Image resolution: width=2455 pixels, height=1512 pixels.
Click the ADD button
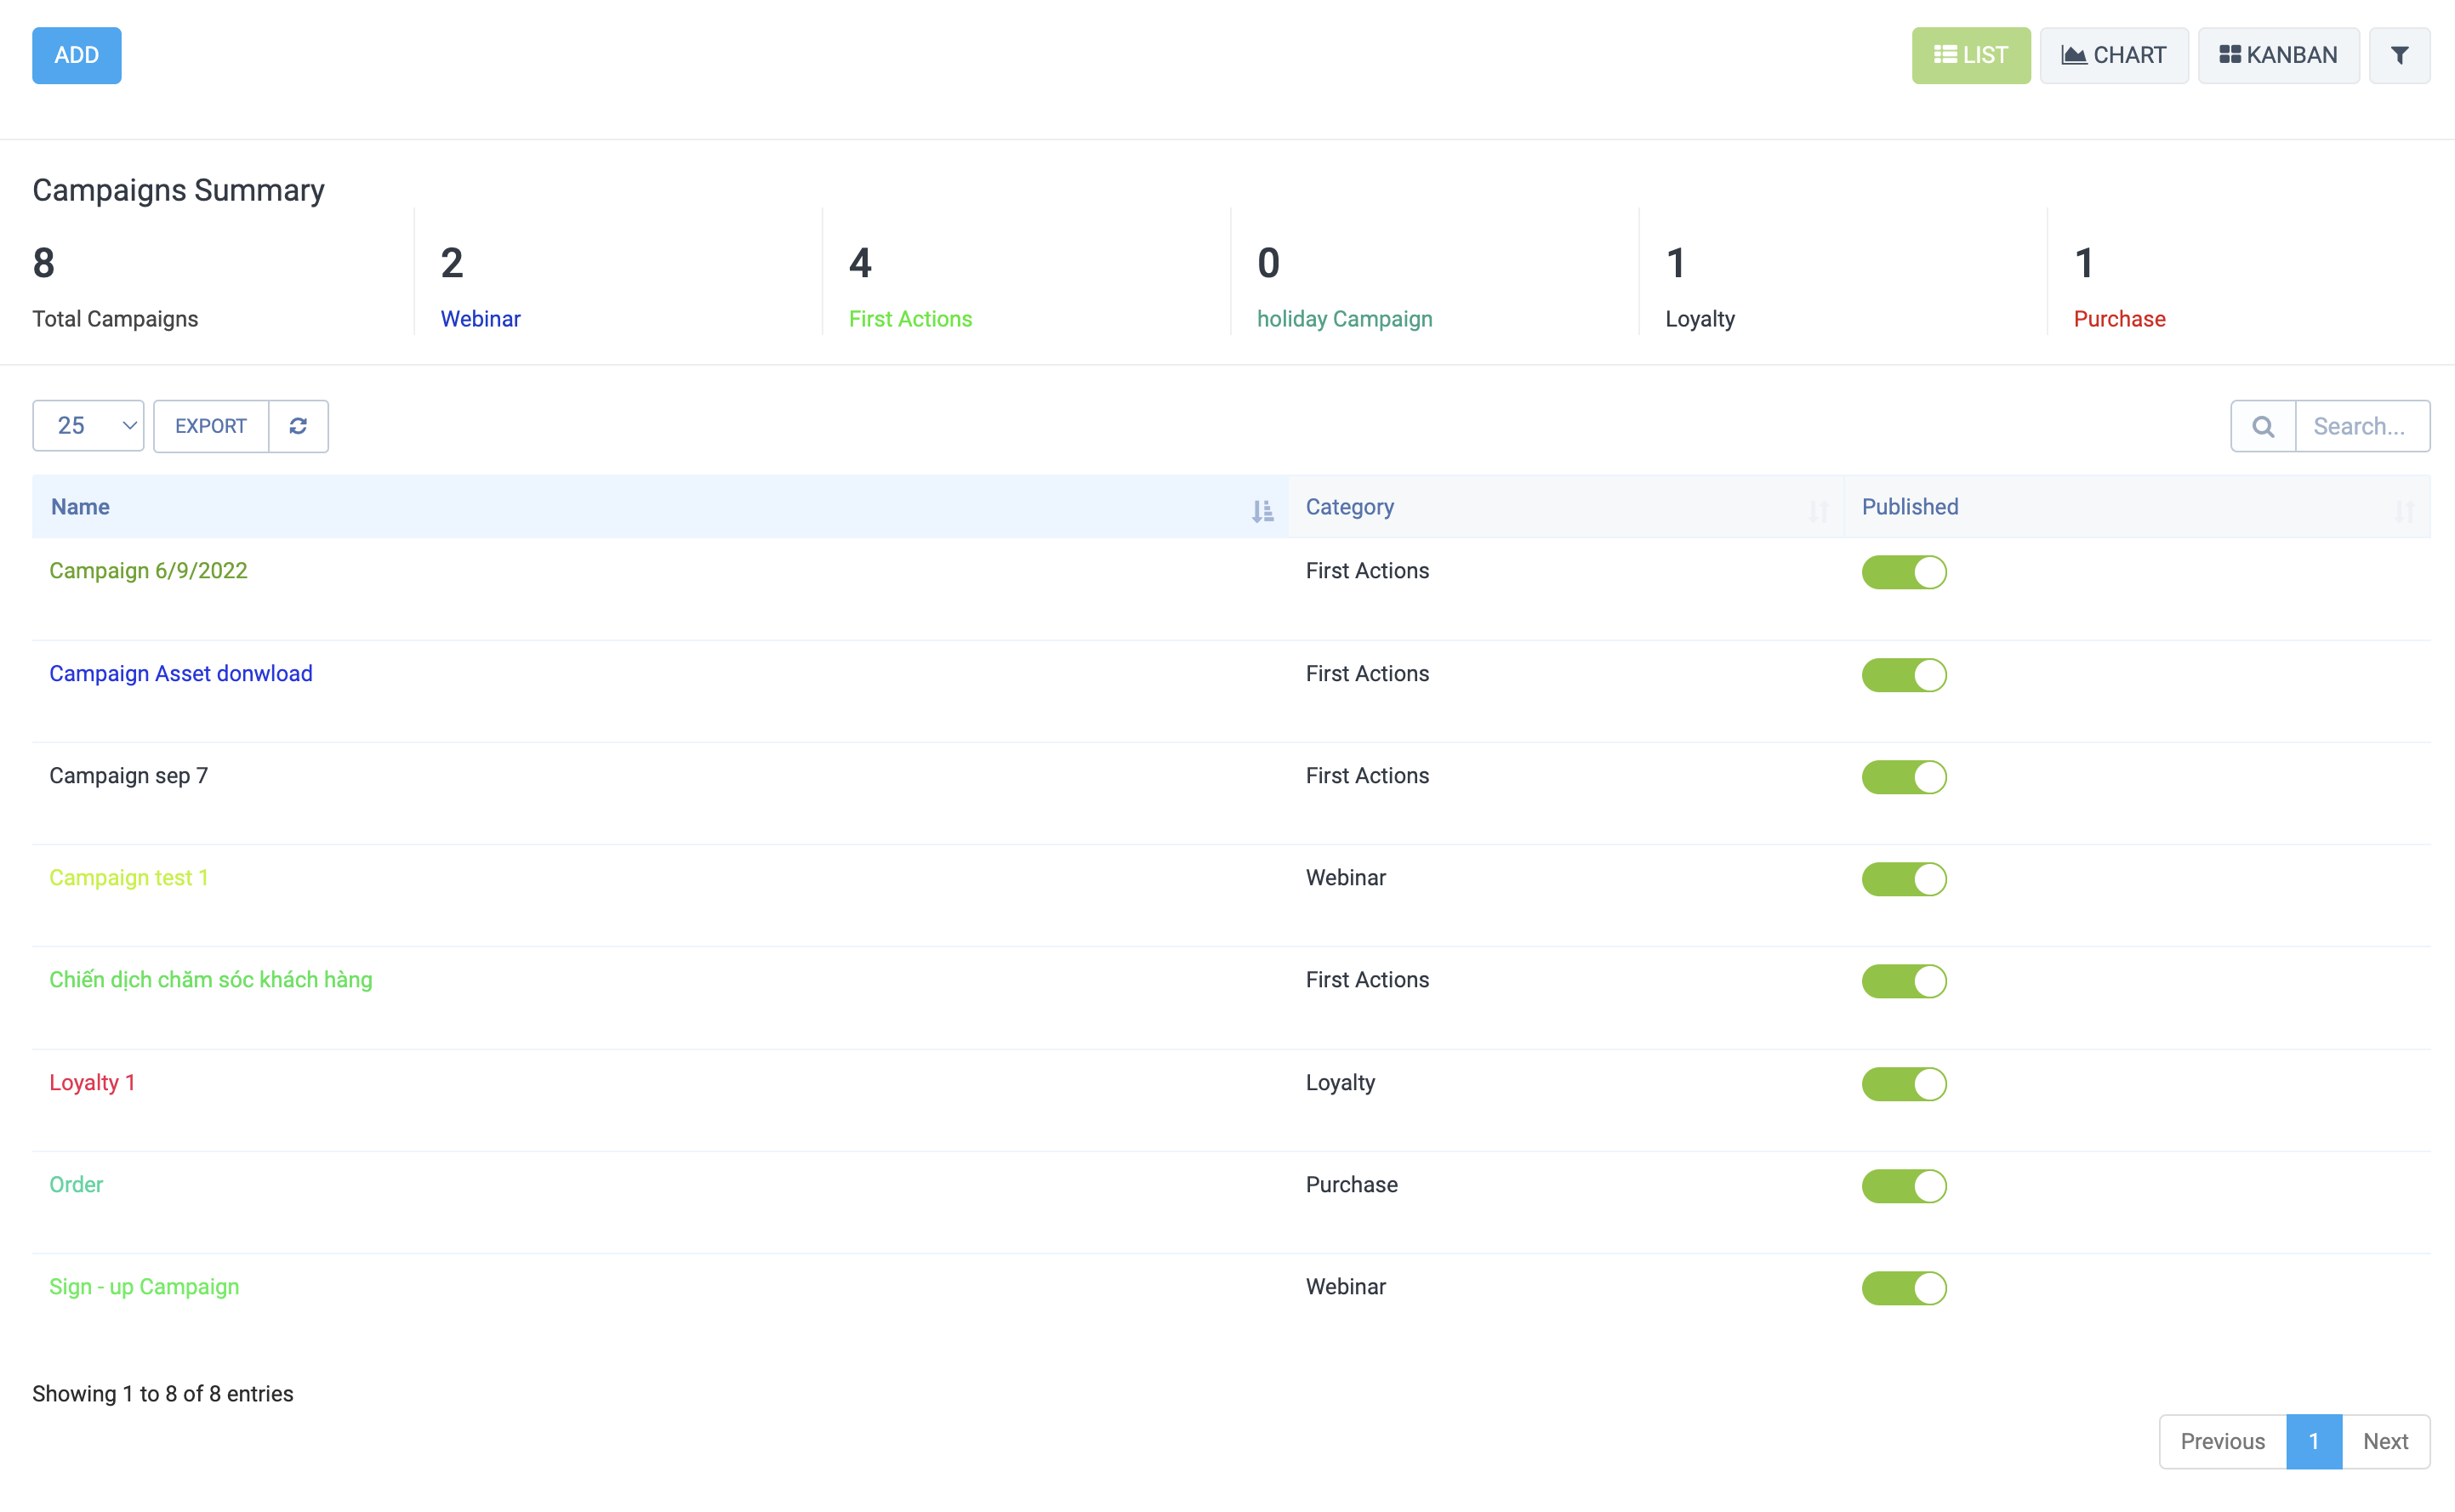77,56
